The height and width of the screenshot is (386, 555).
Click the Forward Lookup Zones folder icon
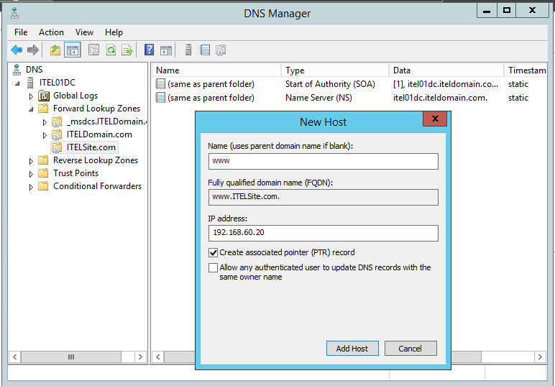(x=43, y=109)
